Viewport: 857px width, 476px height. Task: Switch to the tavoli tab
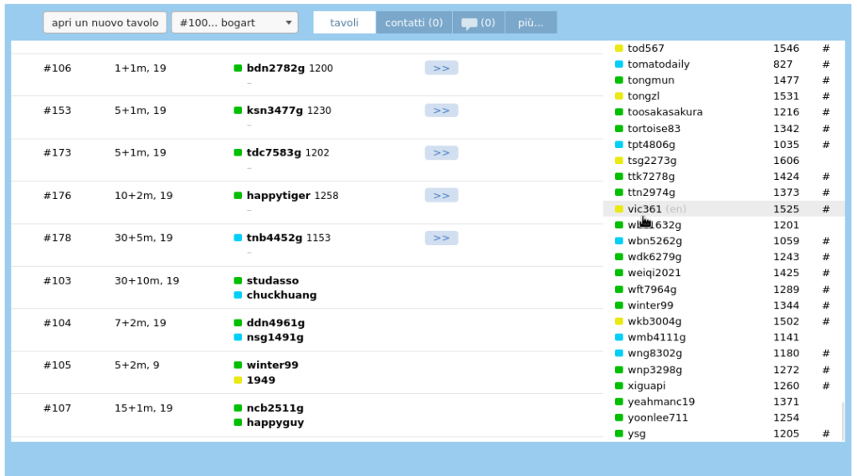pyautogui.click(x=344, y=23)
